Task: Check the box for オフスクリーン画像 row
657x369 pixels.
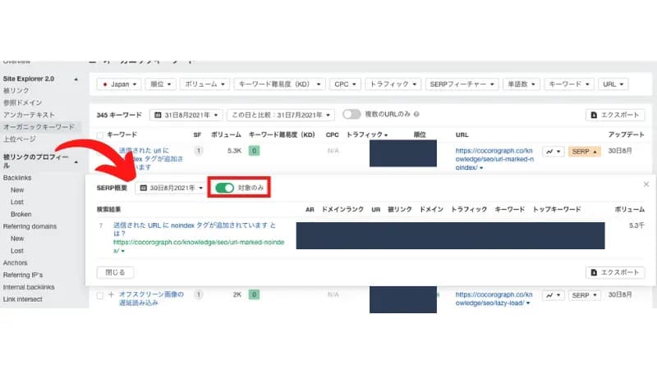Action: (x=100, y=295)
